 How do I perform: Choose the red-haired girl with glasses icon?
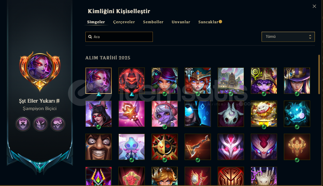coord(197,81)
